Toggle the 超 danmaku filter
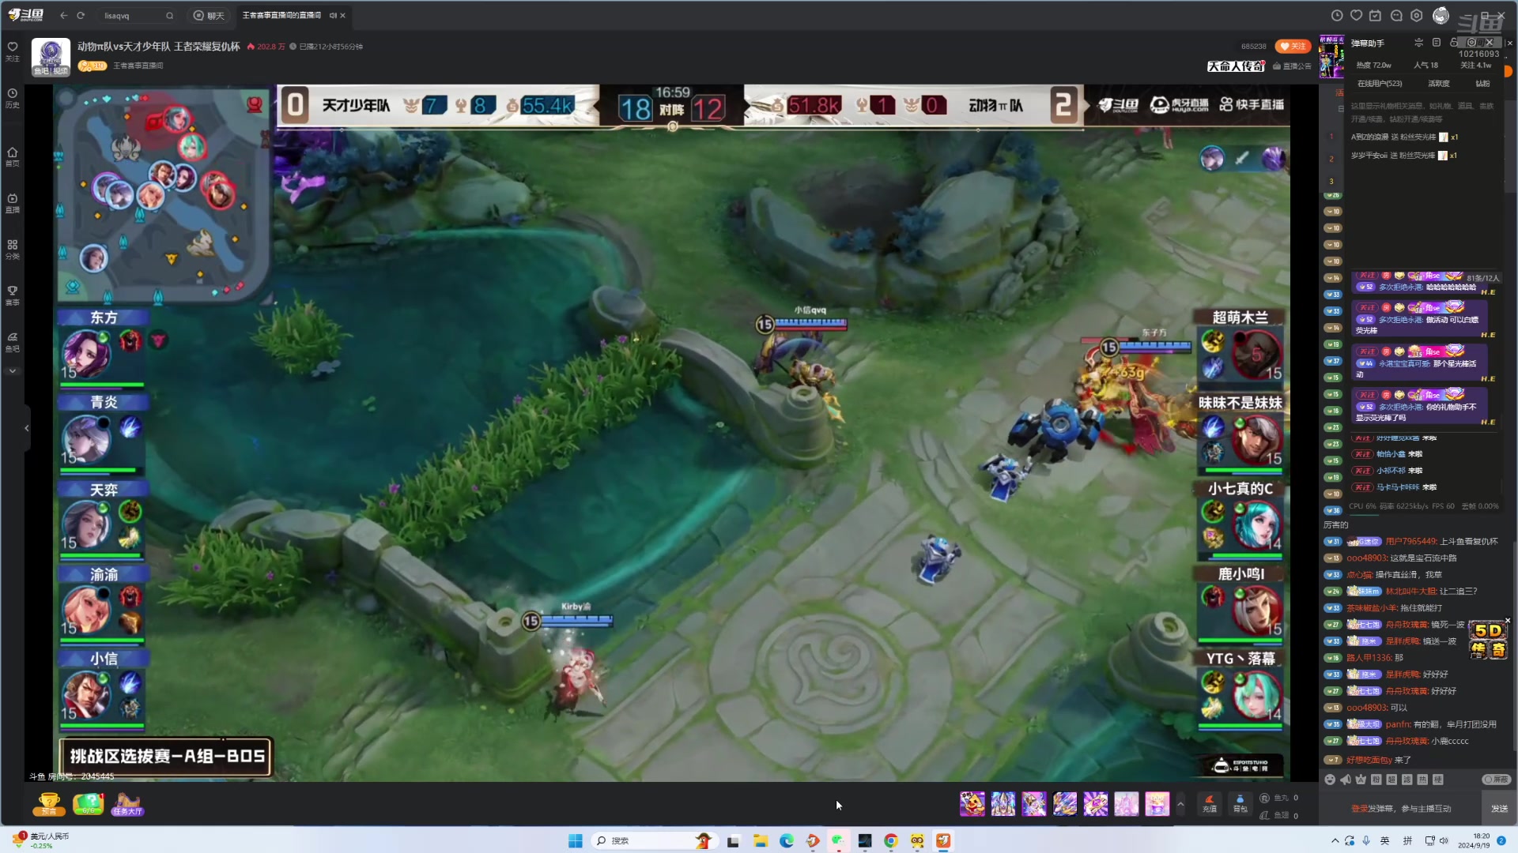The image size is (1518, 853). click(x=1391, y=780)
